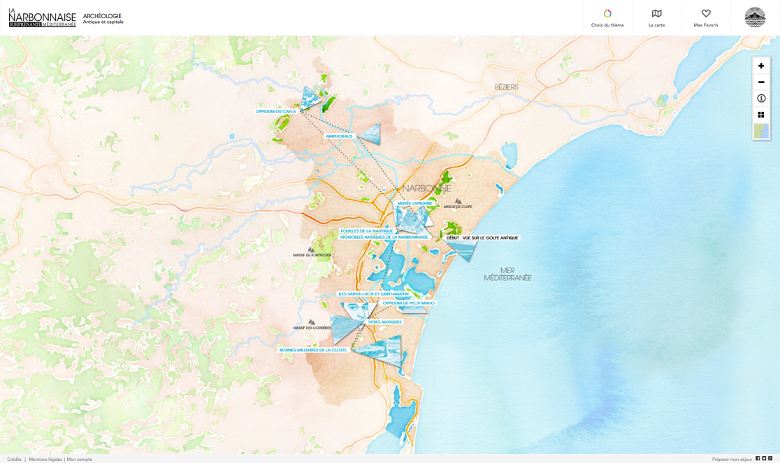The width and height of the screenshot is (780, 463).
Task: Select the Oppidum du Cayla marker
Action: point(275,112)
